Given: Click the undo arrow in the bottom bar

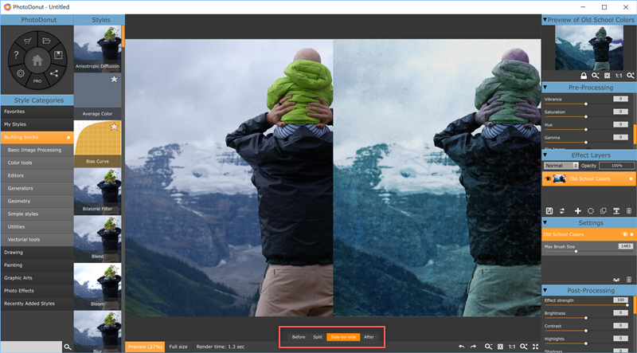Looking at the screenshot, I should [462, 347].
